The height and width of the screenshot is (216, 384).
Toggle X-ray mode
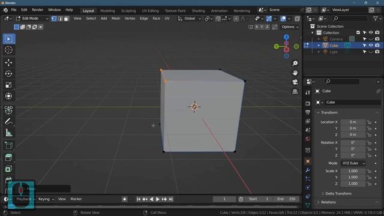pos(298,19)
